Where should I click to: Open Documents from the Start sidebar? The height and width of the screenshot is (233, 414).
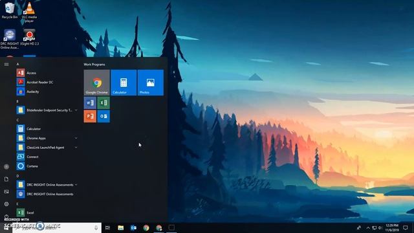tap(6, 179)
